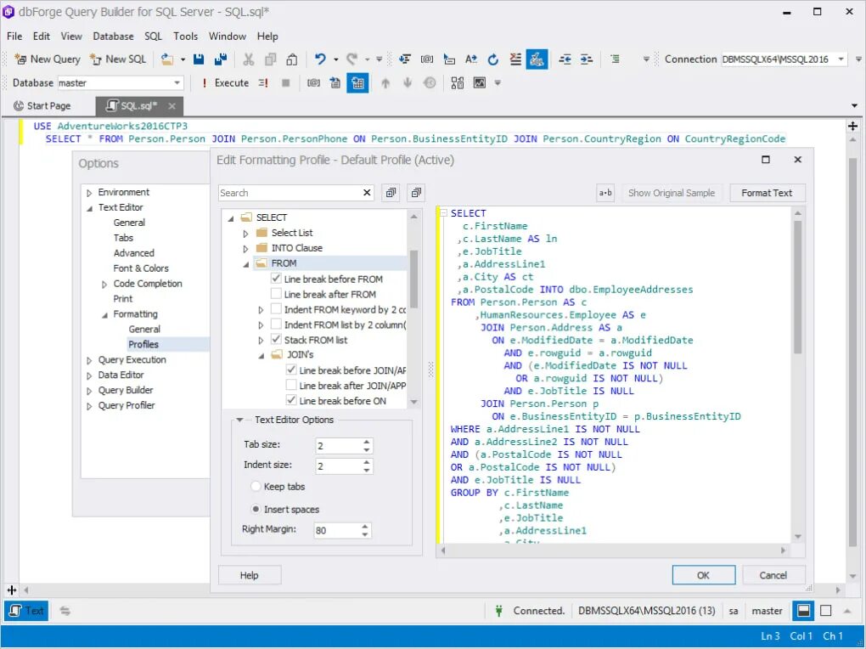Expand the Code Completion options node
The width and height of the screenshot is (866, 649).
coord(104,284)
